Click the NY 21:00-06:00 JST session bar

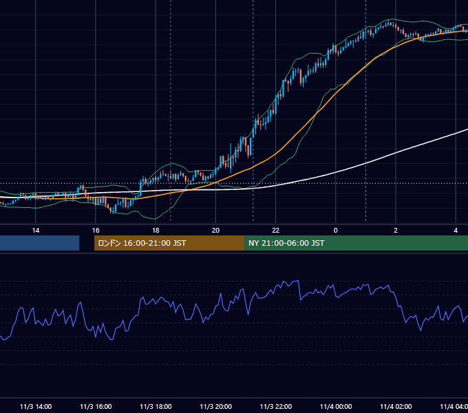pos(356,243)
